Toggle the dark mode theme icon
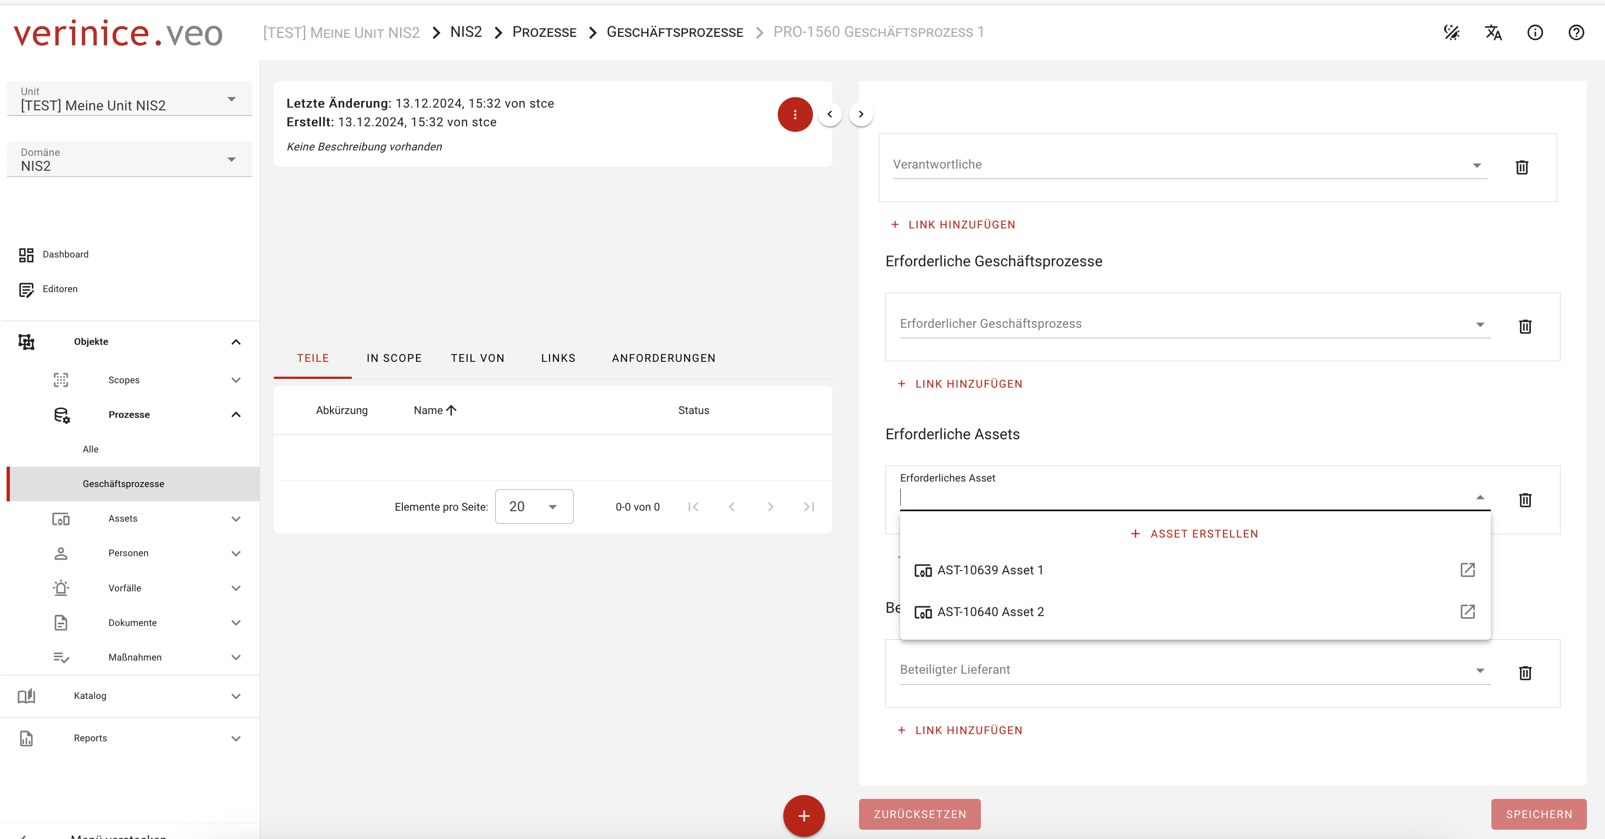Image resolution: width=1605 pixels, height=839 pixels. pos(1451,32)
